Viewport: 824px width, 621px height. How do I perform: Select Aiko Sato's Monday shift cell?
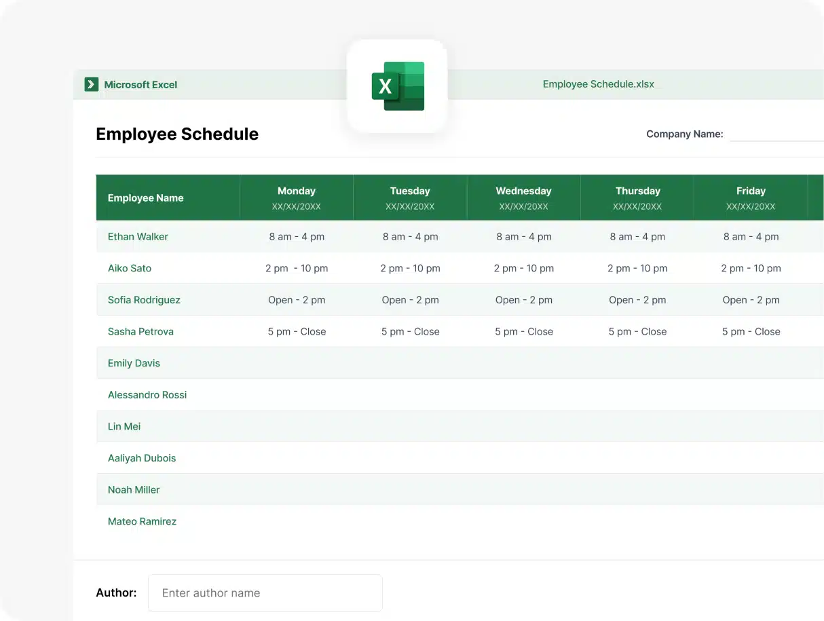(297, 268)
